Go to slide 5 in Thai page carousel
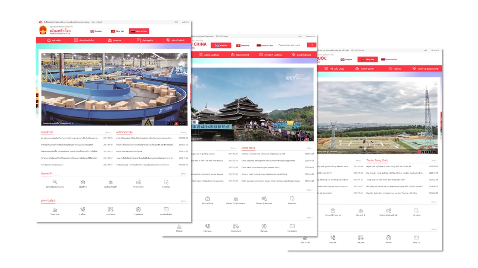 pyautogui.click(x=184, y=123)
